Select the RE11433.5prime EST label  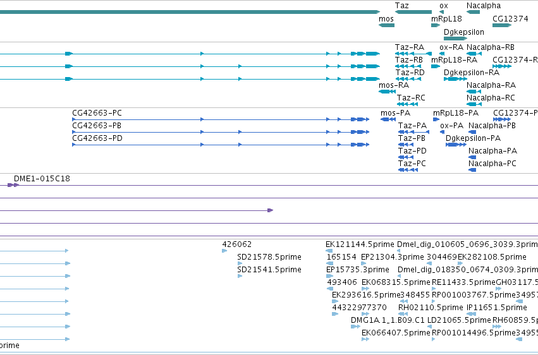click(x=463, y=282)
